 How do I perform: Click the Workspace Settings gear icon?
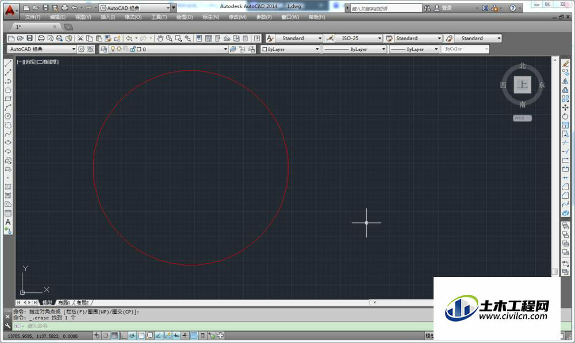click(x=82, y=49)
